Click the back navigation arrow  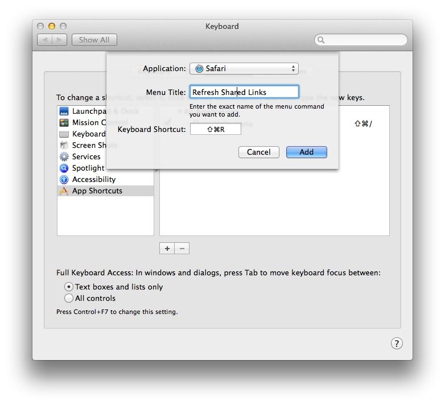coord(45,40)
